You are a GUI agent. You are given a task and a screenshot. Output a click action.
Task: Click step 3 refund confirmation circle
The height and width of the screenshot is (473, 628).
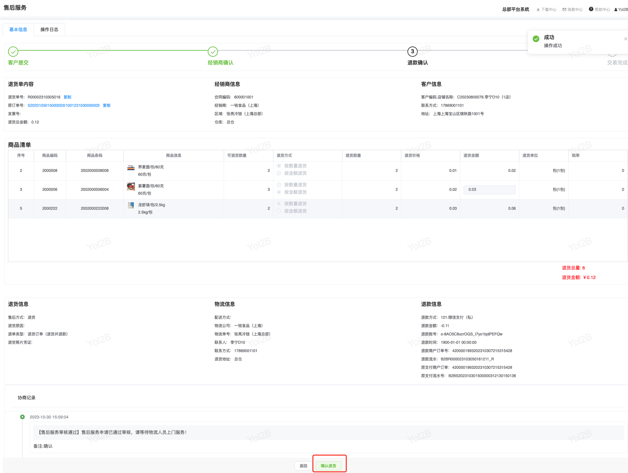coord(412,52)
